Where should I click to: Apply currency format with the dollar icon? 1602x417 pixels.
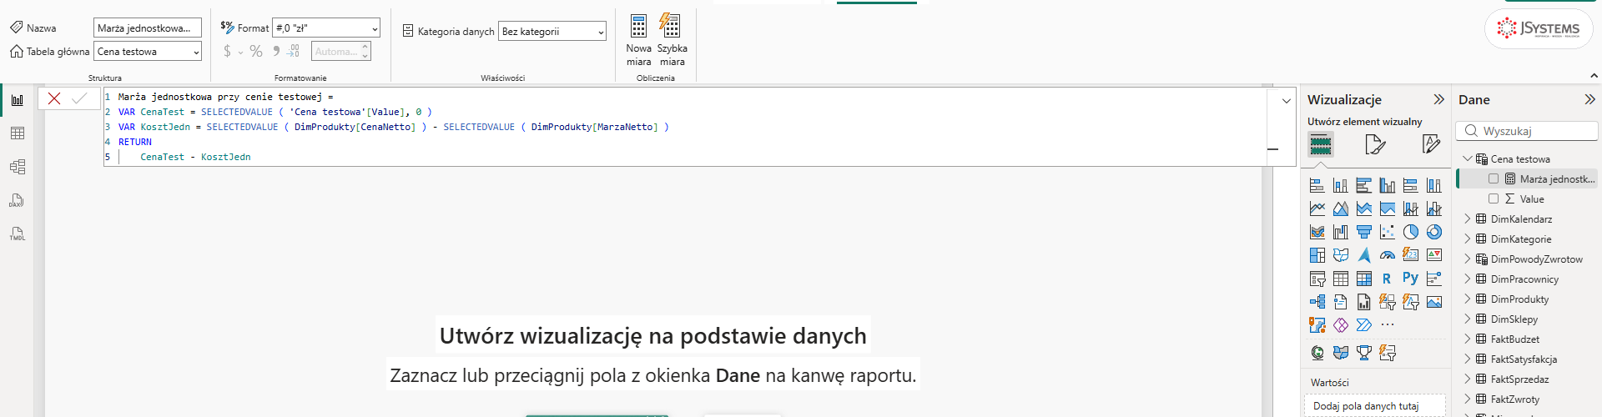point(227,52)
